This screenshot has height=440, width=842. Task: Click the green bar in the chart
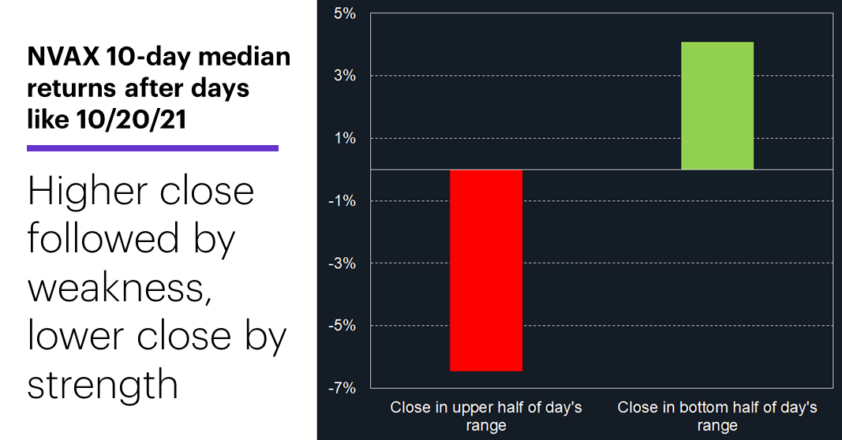point(717,106)
